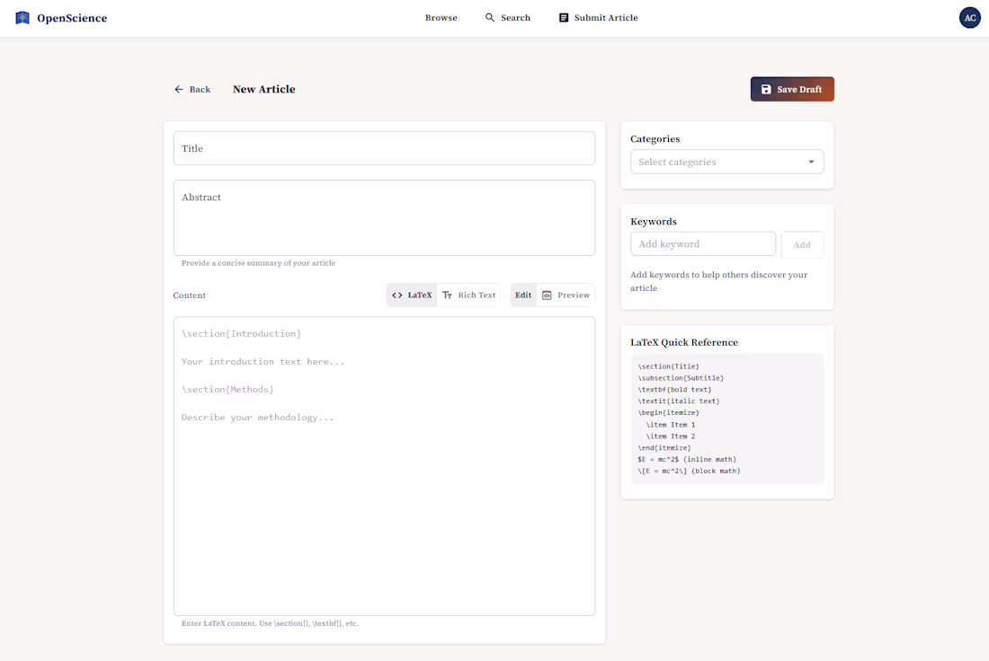This screenshot has width=989, height=661.
Task: Go back using the Back link
Action: [x=192, y=90]
